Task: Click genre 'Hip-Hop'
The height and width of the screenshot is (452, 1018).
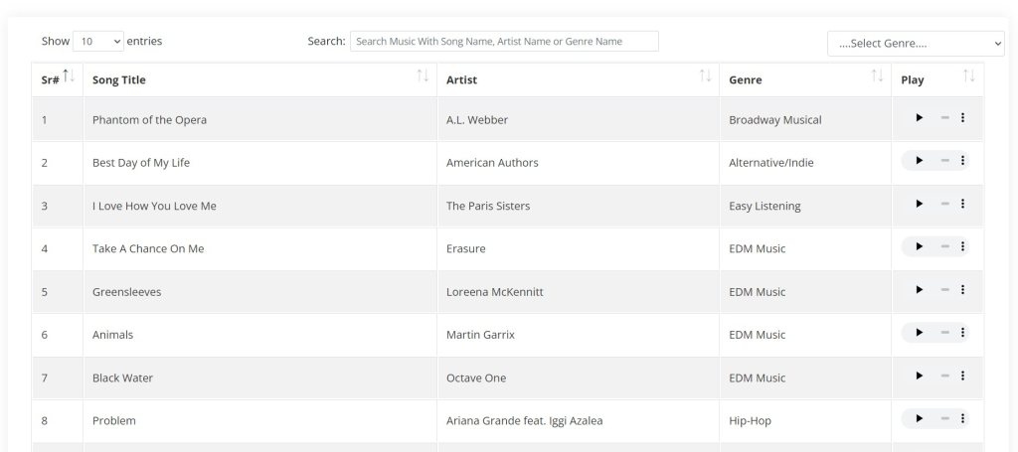Action: 750,421
